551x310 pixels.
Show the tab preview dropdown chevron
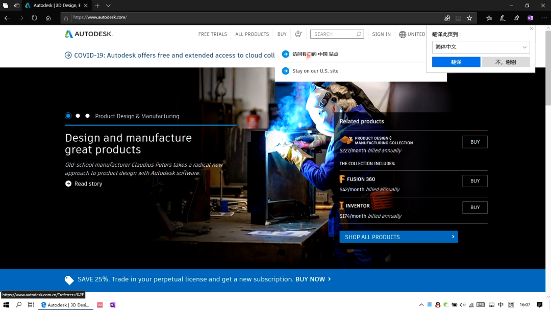click(x=108, y=6)
